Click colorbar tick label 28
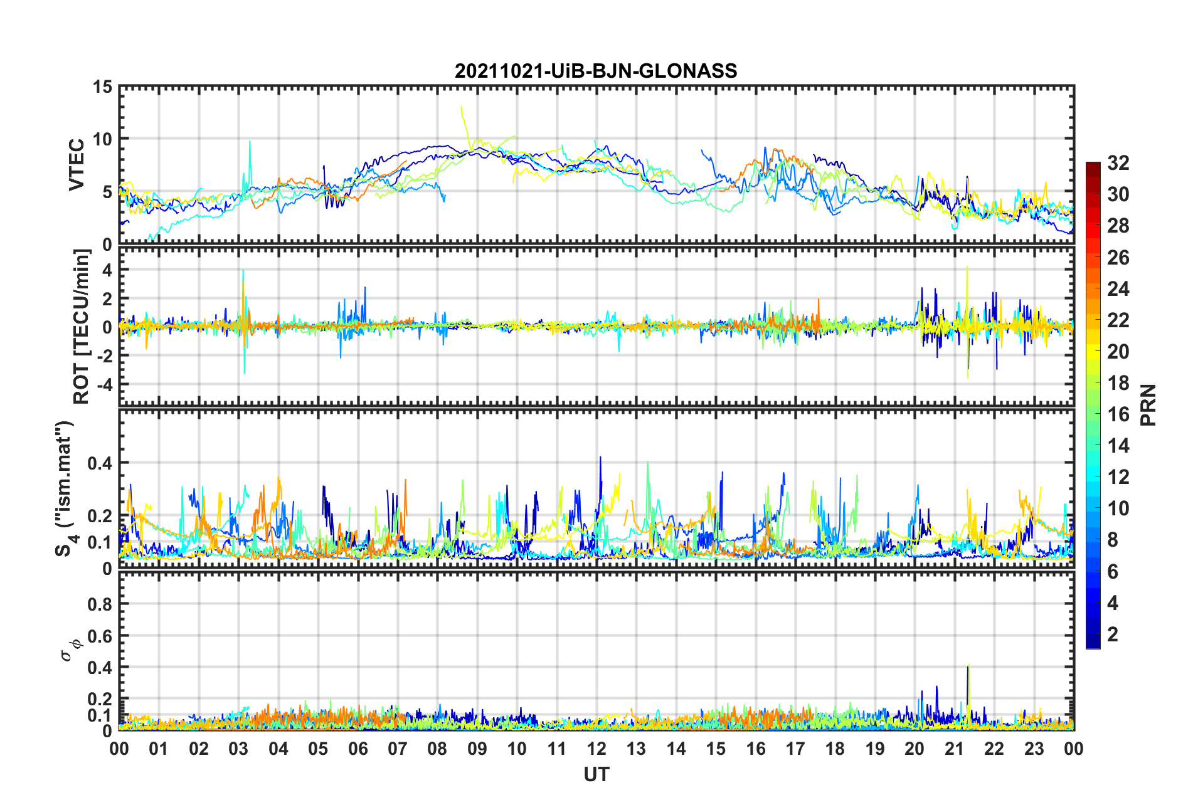Screen dimensions: 1193x810 1118,226
